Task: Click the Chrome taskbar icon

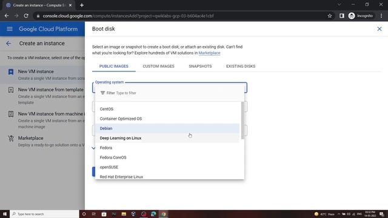Action: click(164, 214)
